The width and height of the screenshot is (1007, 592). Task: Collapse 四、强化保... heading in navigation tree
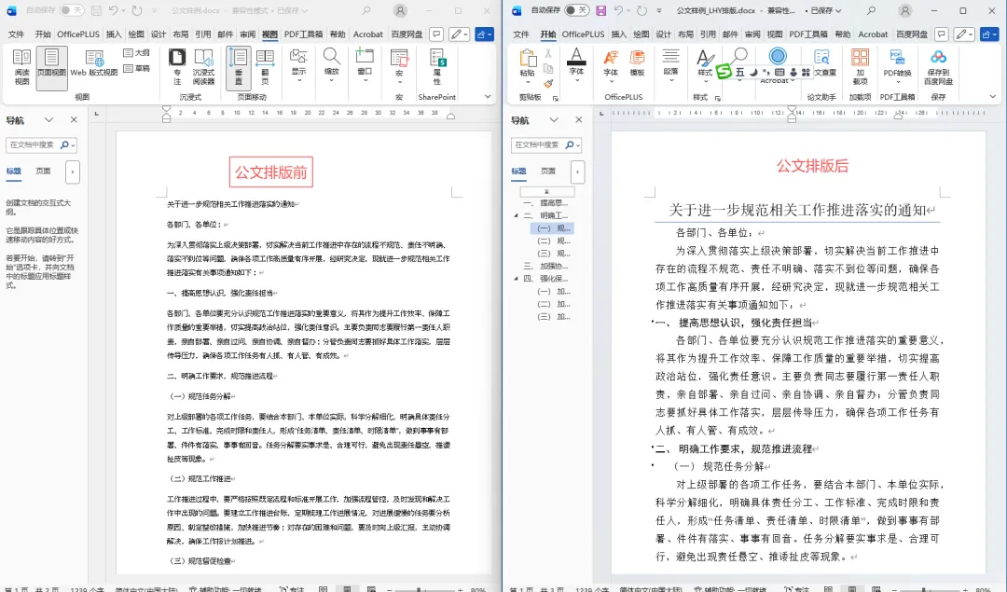coord(516,279)
